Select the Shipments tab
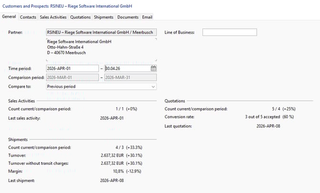 (x=104, y=17)
